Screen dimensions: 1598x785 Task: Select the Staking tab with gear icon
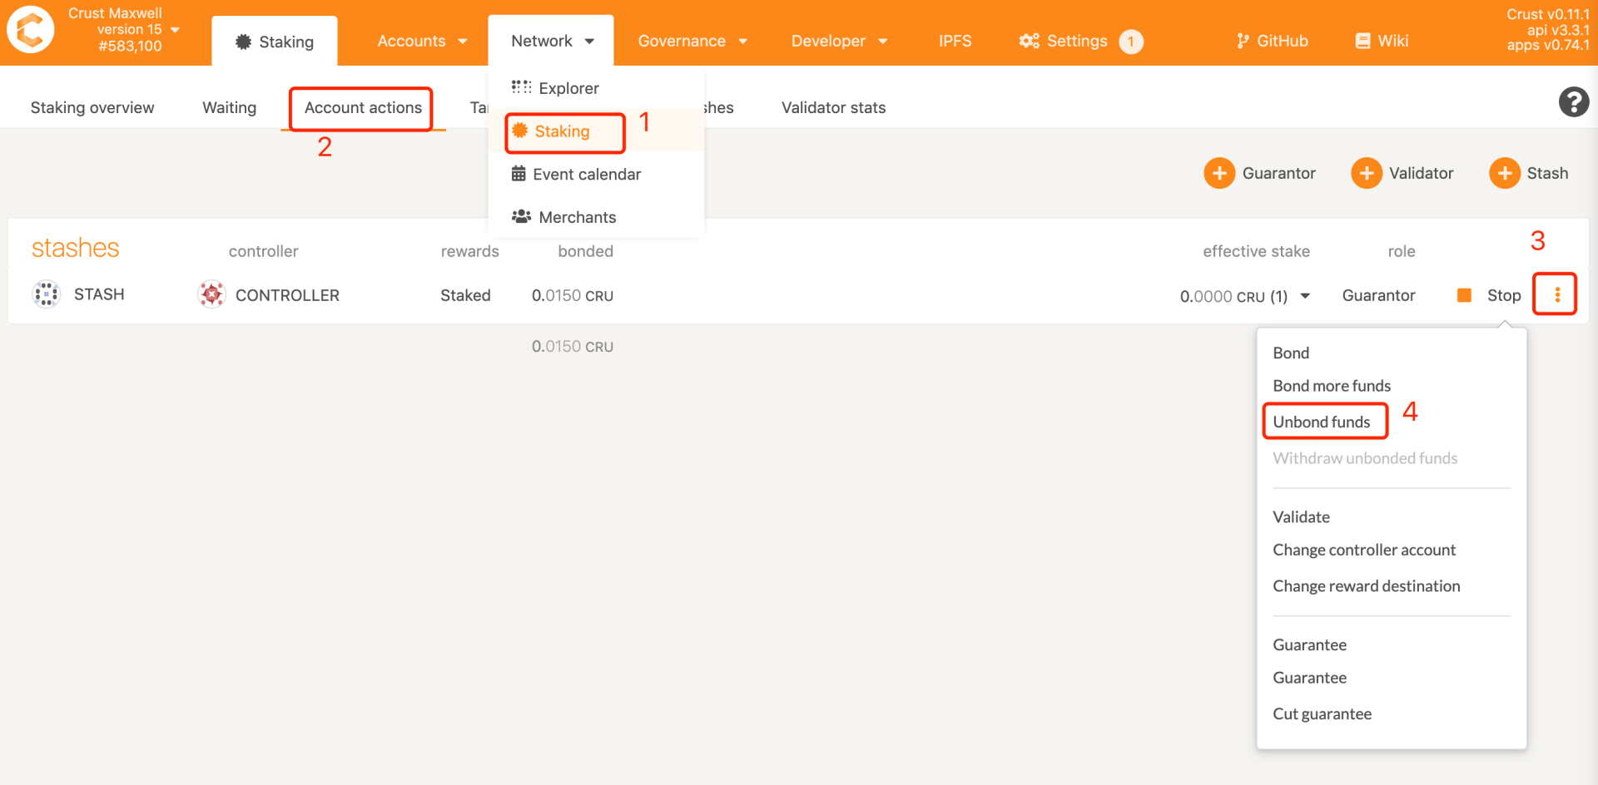(275, 42)
